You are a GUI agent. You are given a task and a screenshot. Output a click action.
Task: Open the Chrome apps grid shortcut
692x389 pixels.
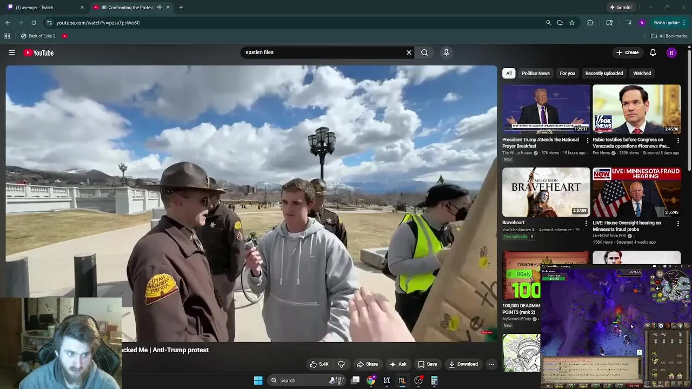click(7, 36)
